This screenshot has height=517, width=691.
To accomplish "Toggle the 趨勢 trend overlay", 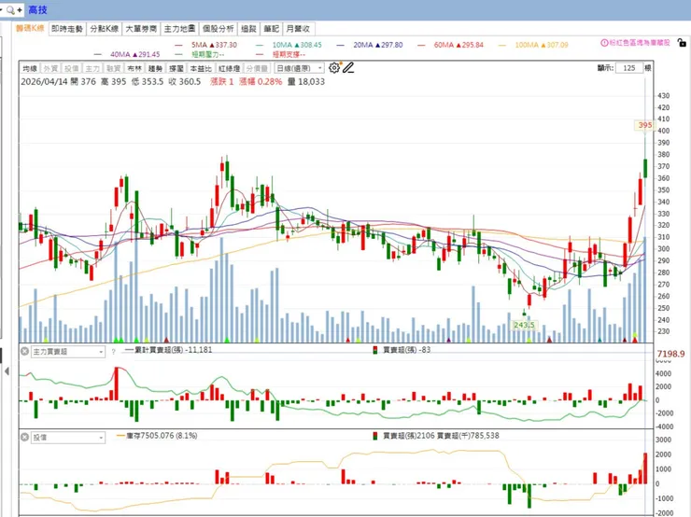I will coord(155,68).
